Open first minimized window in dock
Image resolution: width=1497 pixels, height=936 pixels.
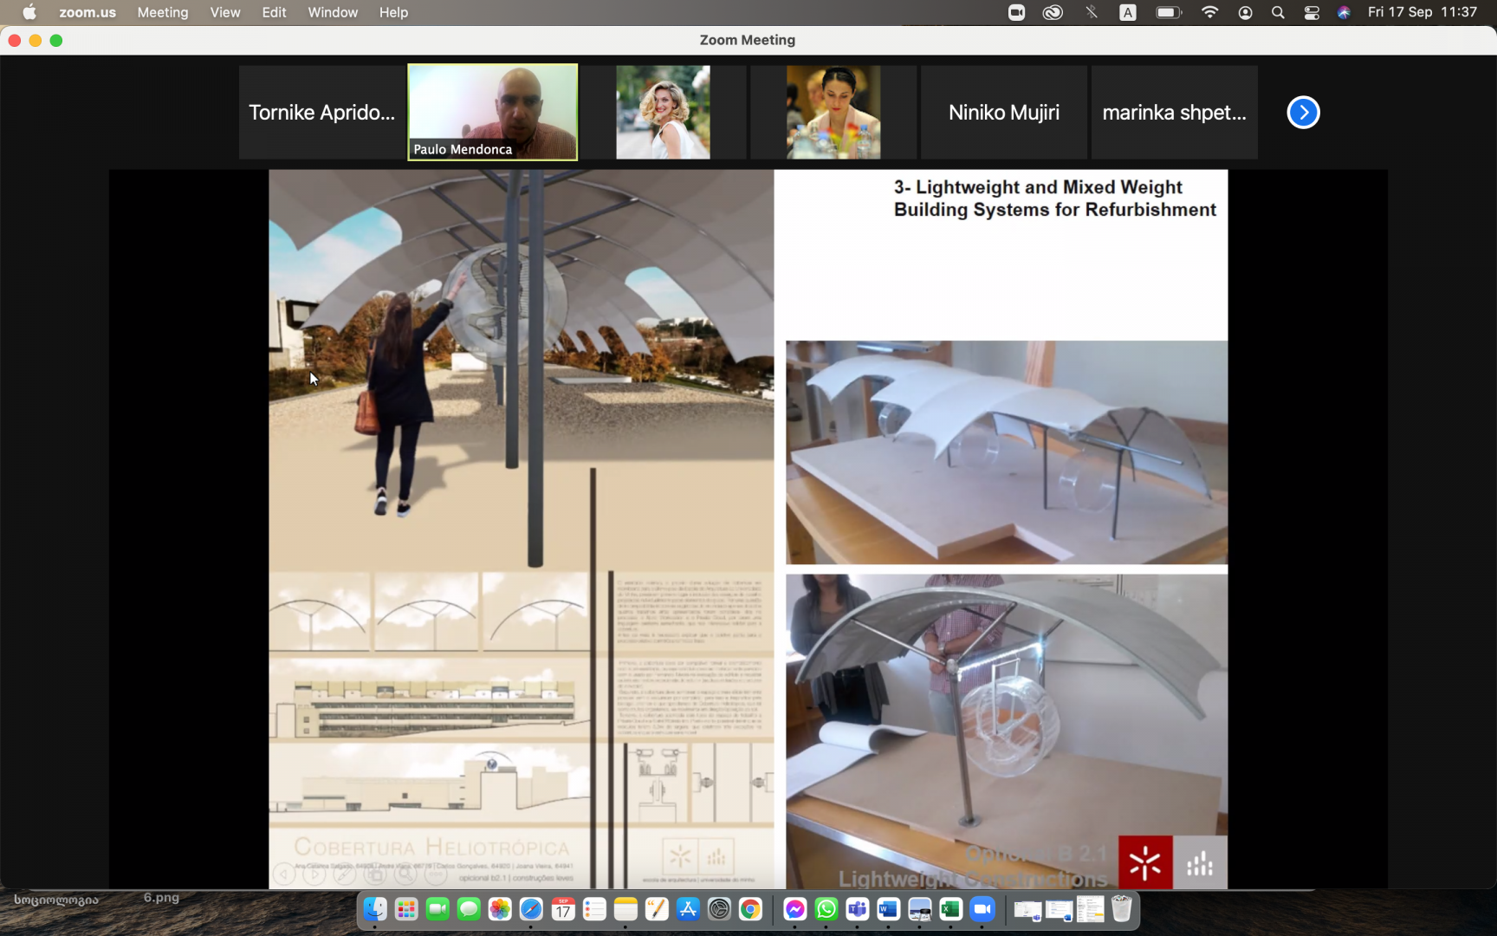pos(1027,910)
